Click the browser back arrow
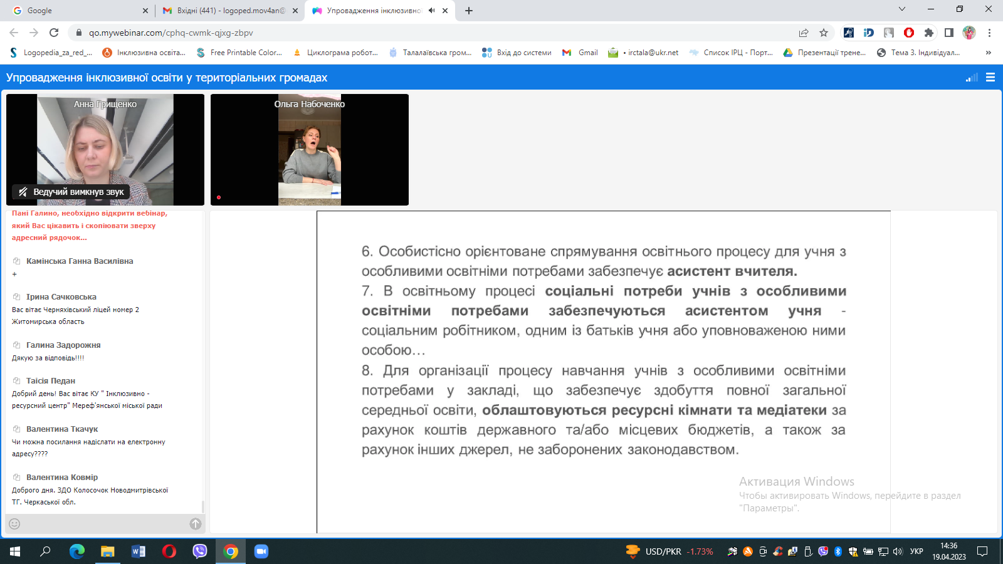 tap(14, 33)
